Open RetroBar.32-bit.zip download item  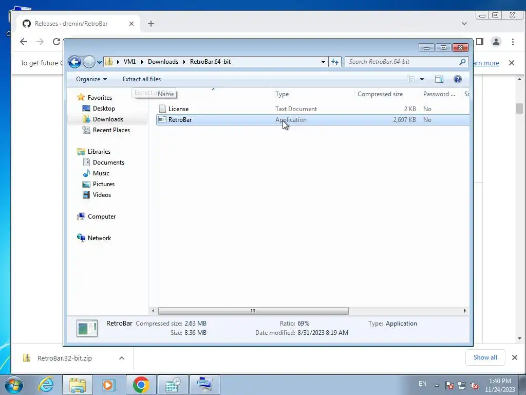click(x=64, y=358)
